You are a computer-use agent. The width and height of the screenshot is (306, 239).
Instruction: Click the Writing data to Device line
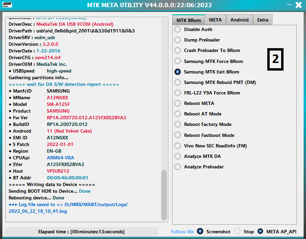(52, 185)
